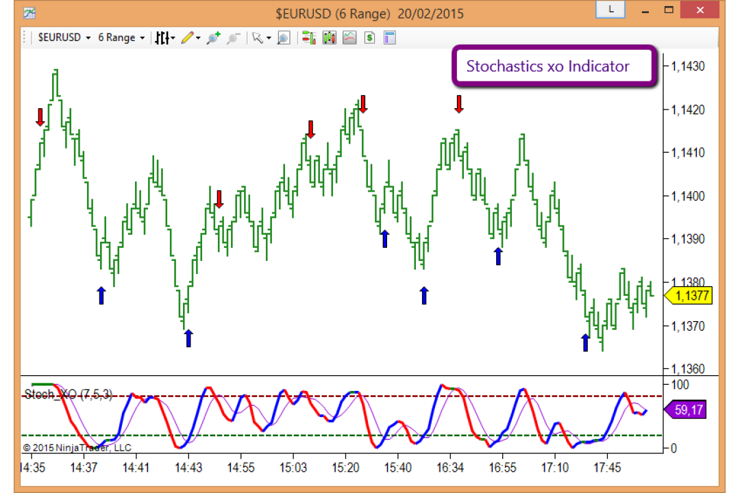This screenshot has height=493, width=740.
Task: Click the L link button in title bar
Action: coord(610,10)
